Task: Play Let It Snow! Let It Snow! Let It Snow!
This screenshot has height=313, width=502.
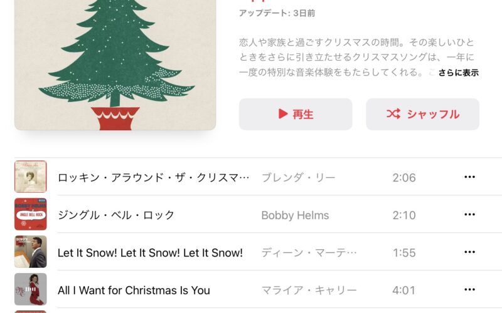Action: [x=150, y=253]
